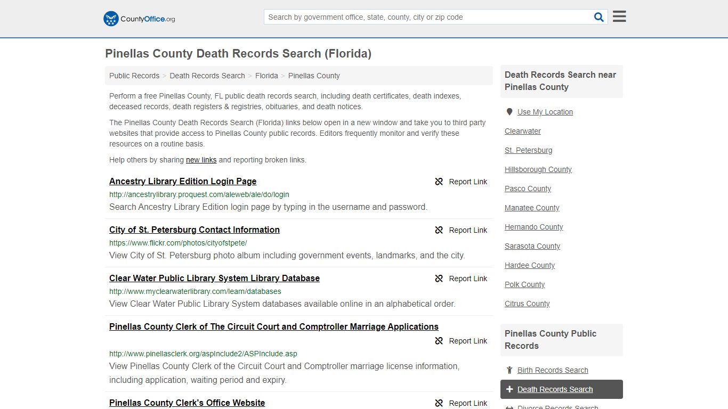Open the myclearwaterlibrary.com databases URL

tap(195, 291)
